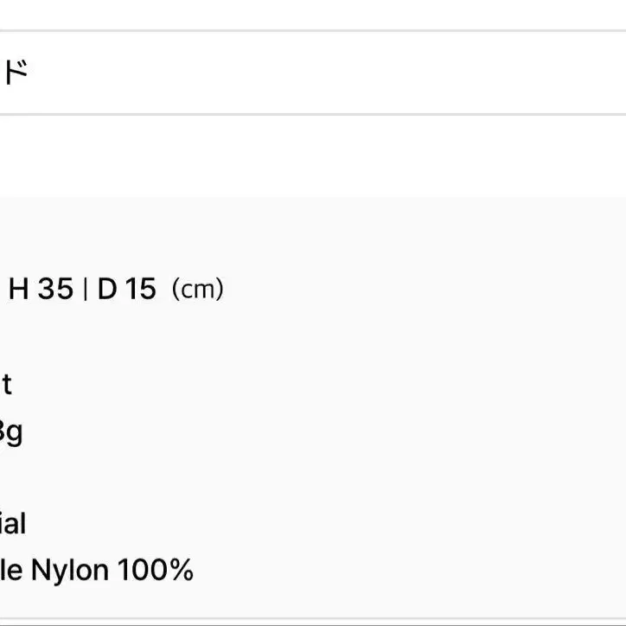Click the letter H in dimensions
This screenshot has height=626, width=626.
coord(19,289)
